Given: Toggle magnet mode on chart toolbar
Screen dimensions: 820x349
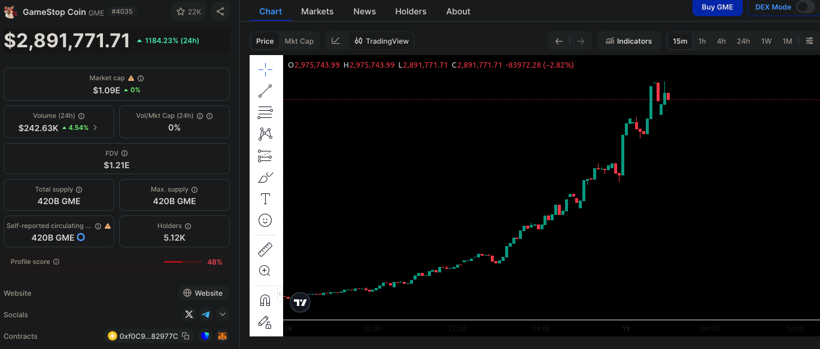Looking at the screenshot, I should [x=265, y=300].
